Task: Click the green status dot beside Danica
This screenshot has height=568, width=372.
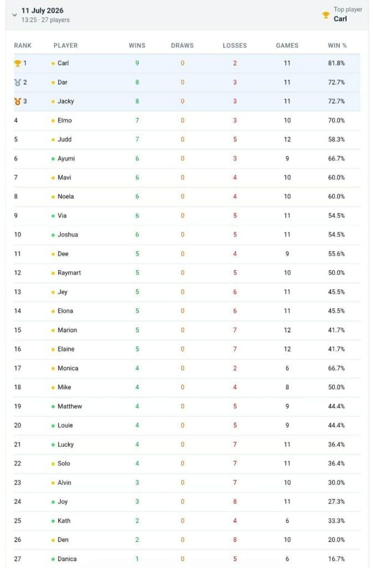Action: [53, 559]
